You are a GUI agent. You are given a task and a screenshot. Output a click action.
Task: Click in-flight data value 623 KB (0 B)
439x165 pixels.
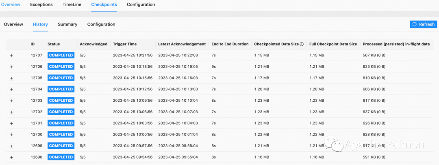point(374,67)
